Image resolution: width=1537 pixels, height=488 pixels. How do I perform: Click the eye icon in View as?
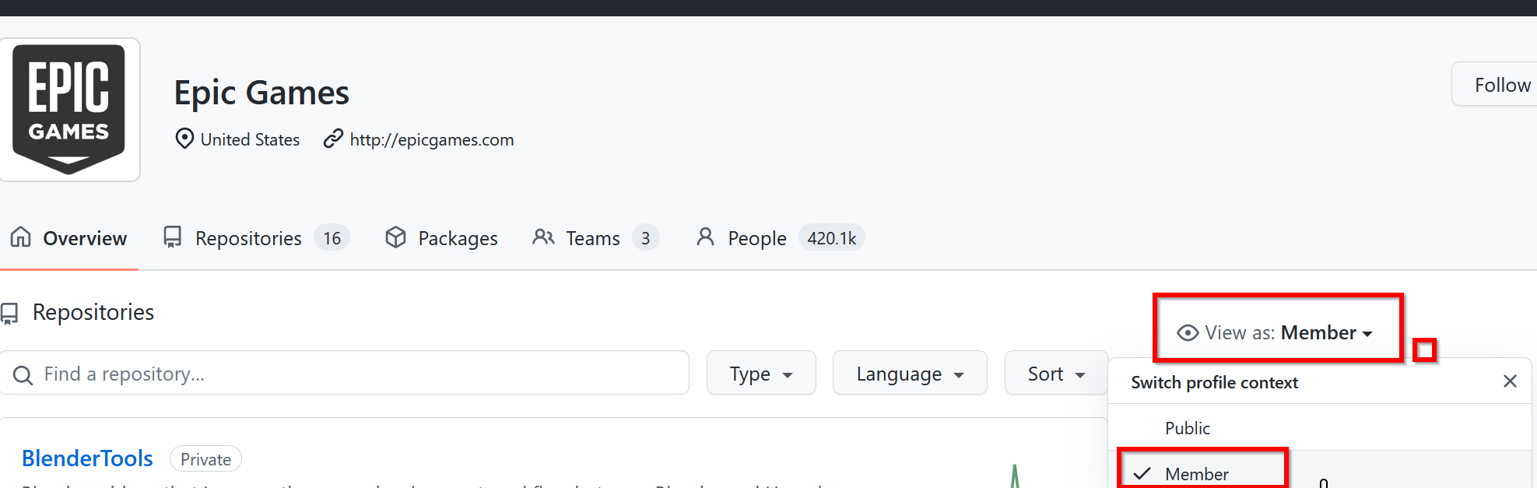pos(1188,333)
